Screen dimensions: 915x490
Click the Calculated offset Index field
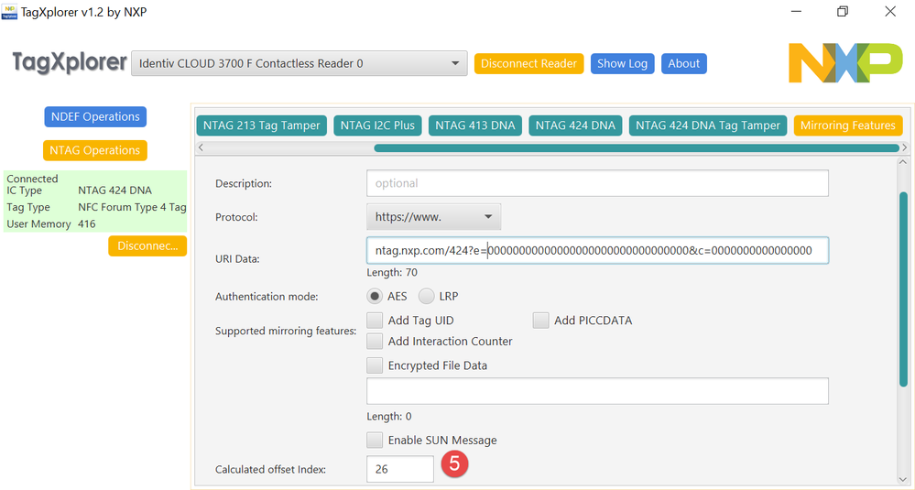coord(400,469)
